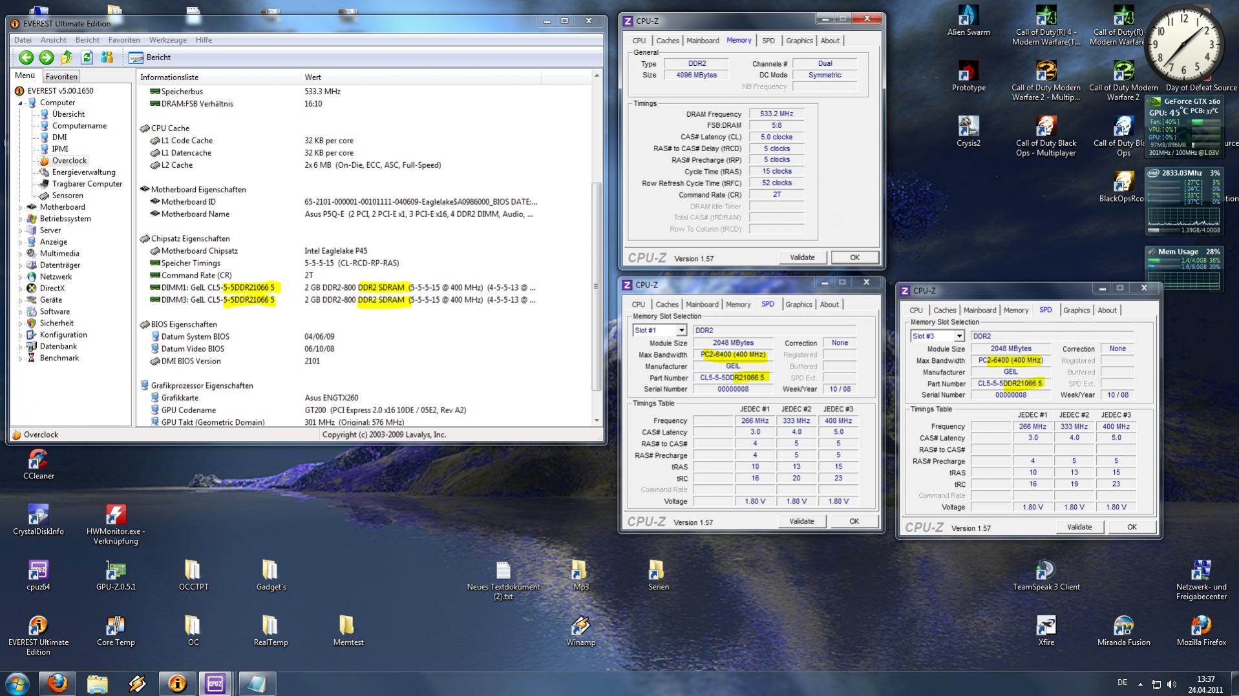Click the green Forward arrow in EVEREST toolbar
Viewport: 1239px width, 696px height.
47,57
